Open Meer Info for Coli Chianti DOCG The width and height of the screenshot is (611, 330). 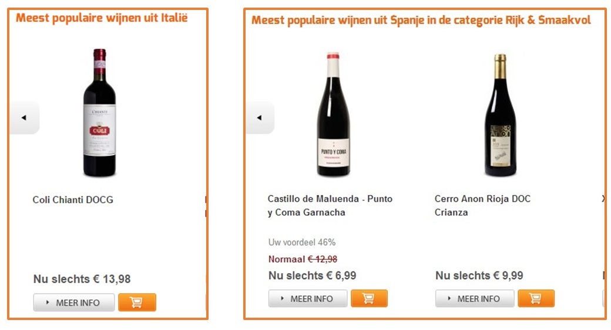(x=73, y=303)
